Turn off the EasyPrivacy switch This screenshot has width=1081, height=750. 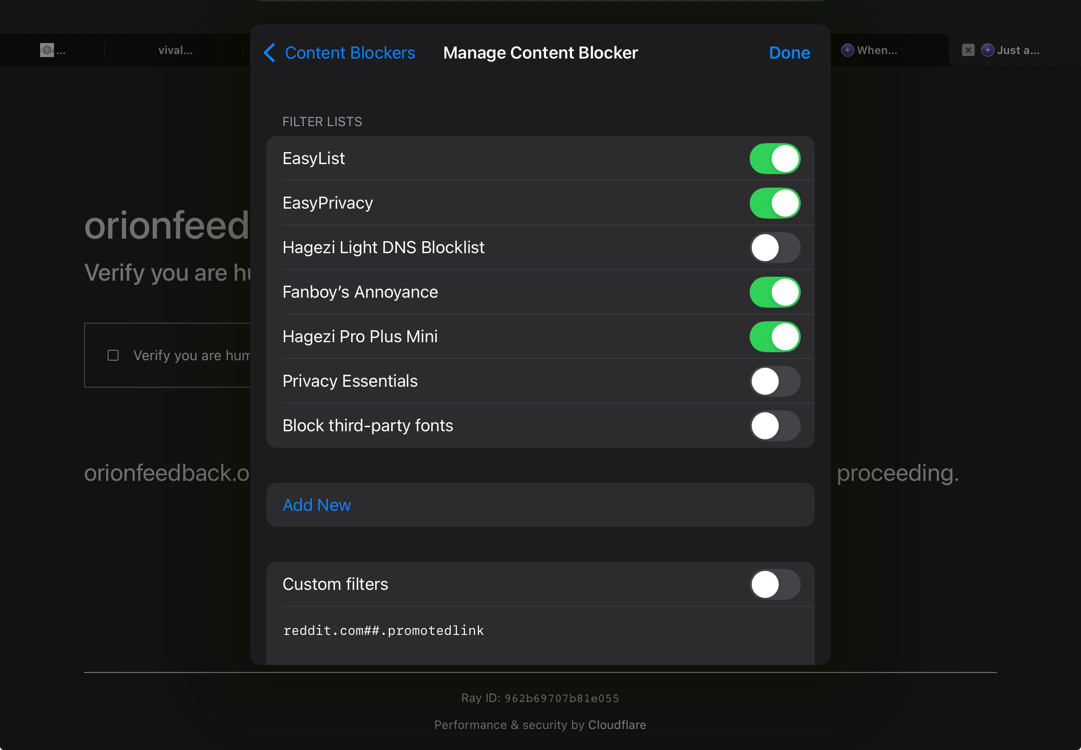point(774,203)
